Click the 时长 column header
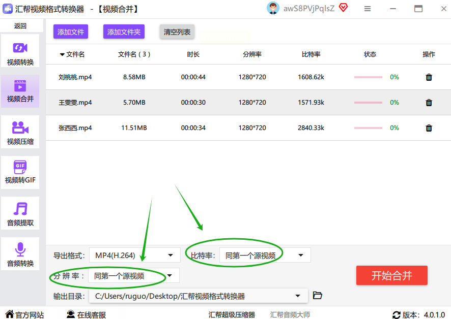Viewport: 451px width, 319px height. [193, 54]
